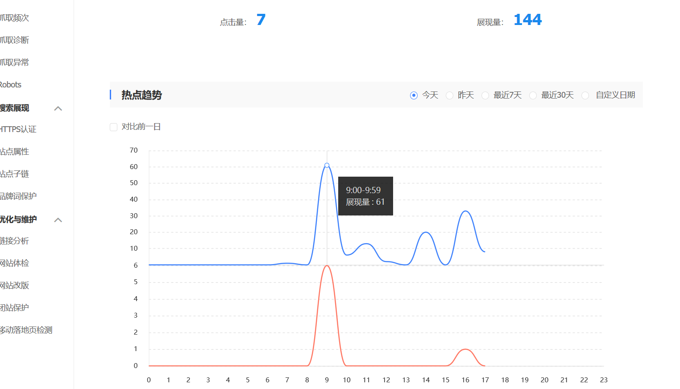680x389 pixels.
Task: Open HTTPS认证 in the sidebar
Action: [x=18, y=129]
